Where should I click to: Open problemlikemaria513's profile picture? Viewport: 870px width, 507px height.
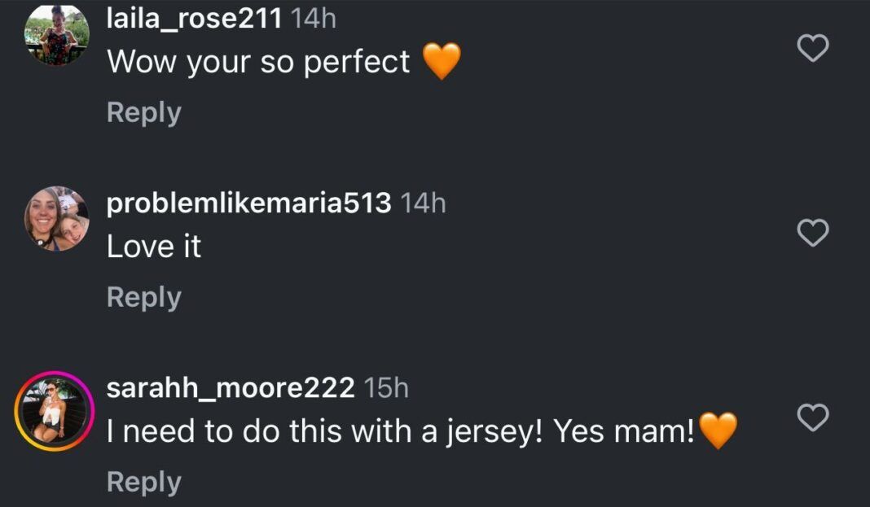pyautogui.click(x=56, y=219)
